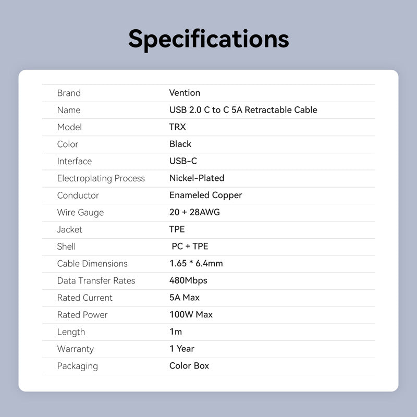Click the Interface value USB-C
417x417 pixels.
183,161
